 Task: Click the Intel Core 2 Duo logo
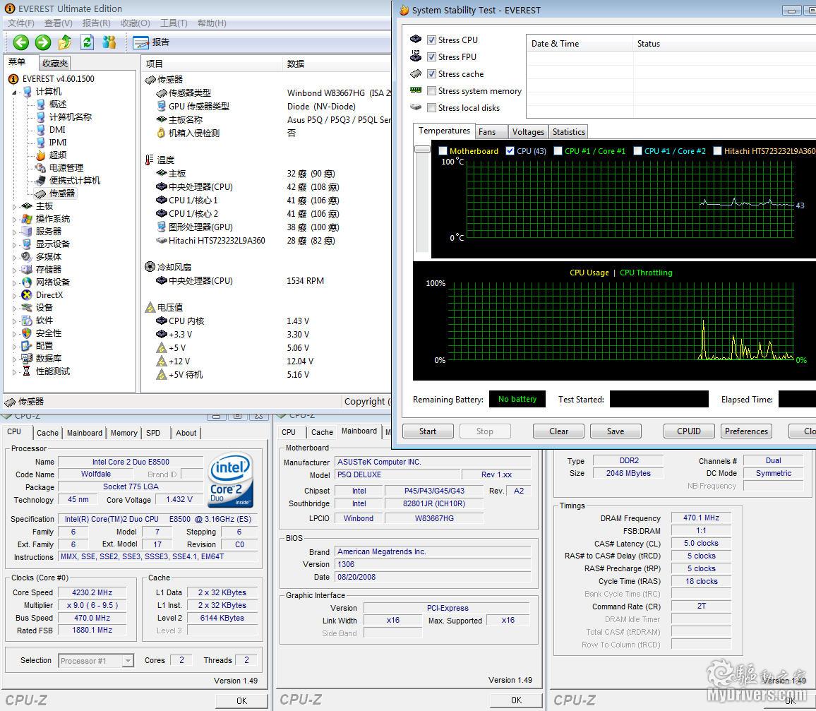tap(231, 480)
